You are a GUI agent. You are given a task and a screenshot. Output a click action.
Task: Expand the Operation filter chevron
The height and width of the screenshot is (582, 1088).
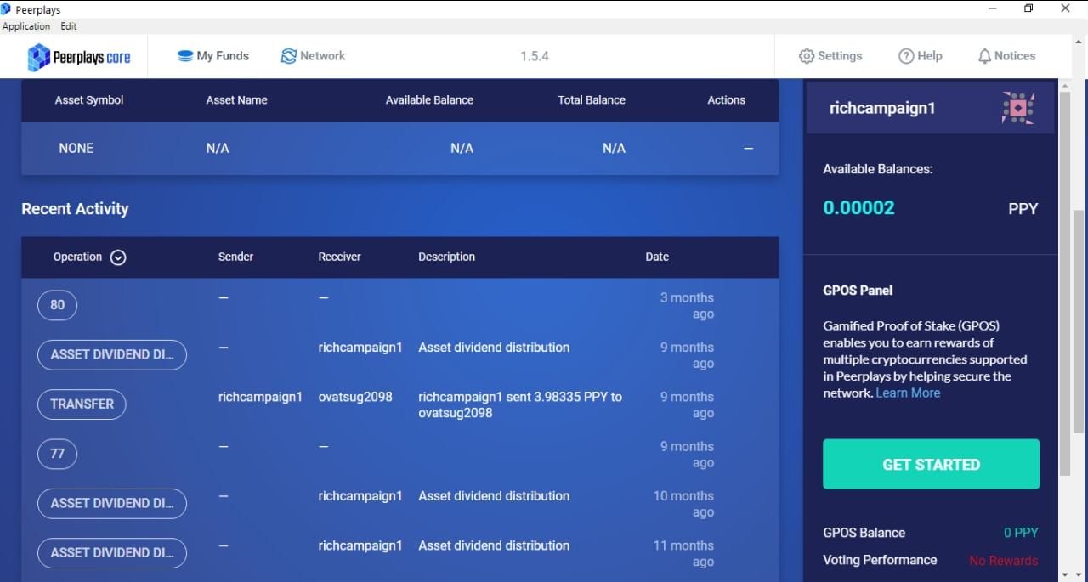click(118, 257)
